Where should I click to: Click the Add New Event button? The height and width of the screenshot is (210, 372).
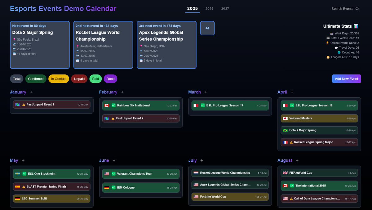click(347, 79)
